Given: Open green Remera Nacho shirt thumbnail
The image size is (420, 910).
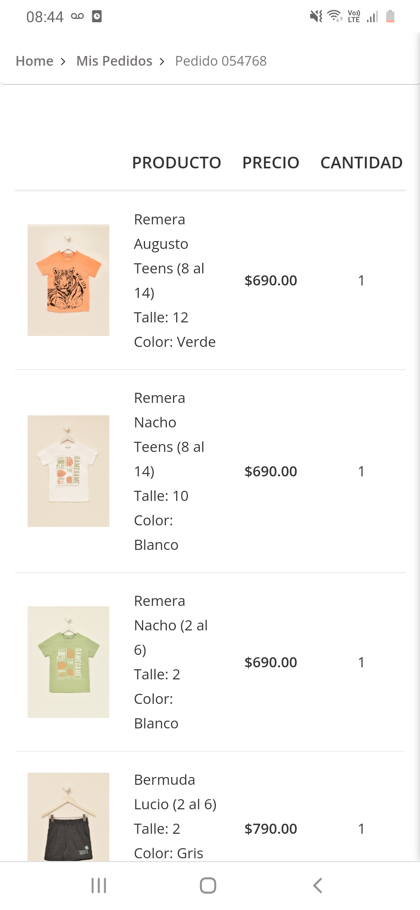Looking at the screenshot, I should [68, 662].
